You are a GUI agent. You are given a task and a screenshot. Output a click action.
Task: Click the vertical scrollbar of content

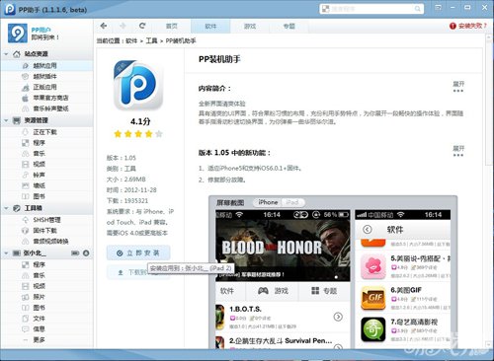click(x=489, y=104)
